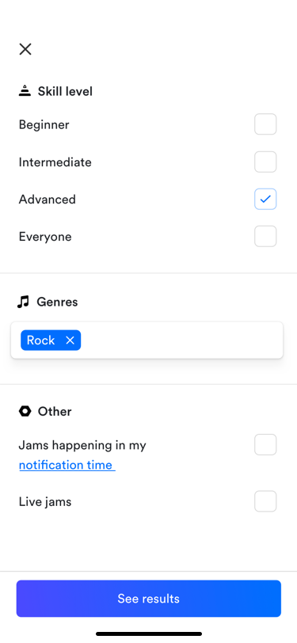Tap the Beginner label

[x=44, y=124]
